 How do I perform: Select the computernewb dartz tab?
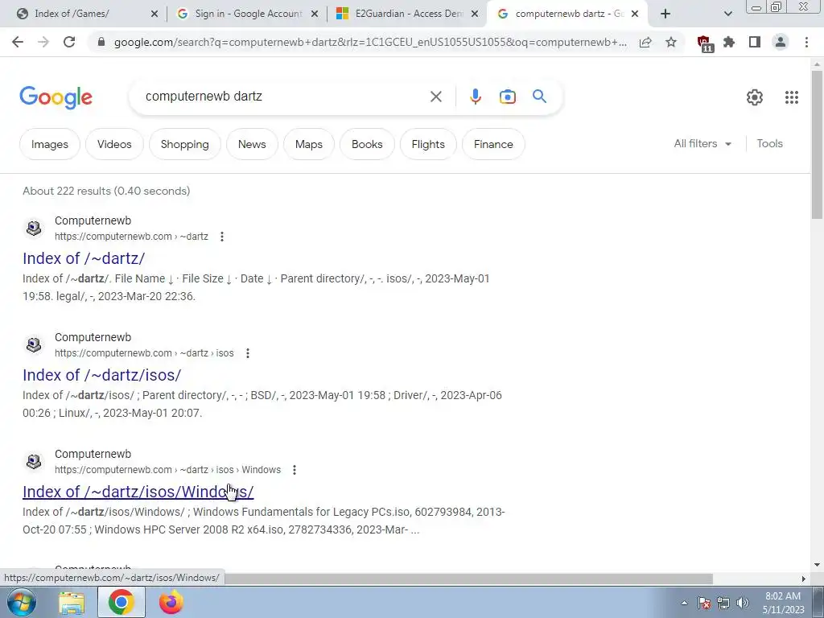[567, 14]
